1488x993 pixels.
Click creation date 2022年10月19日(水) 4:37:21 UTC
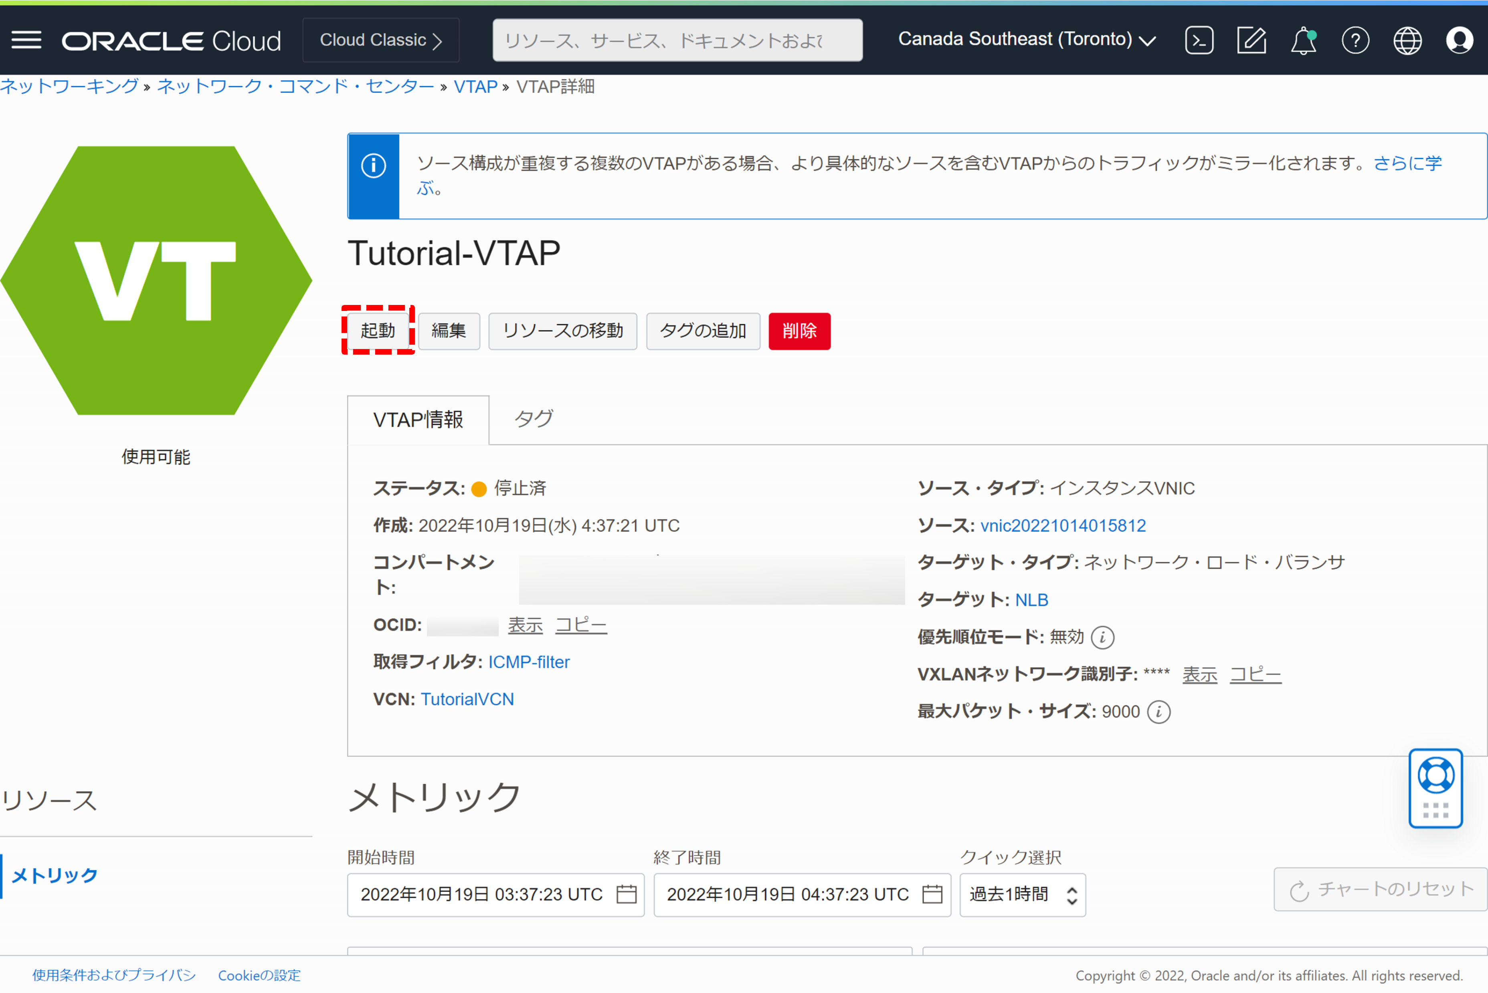pyautogui.click(x=548, y=526)
